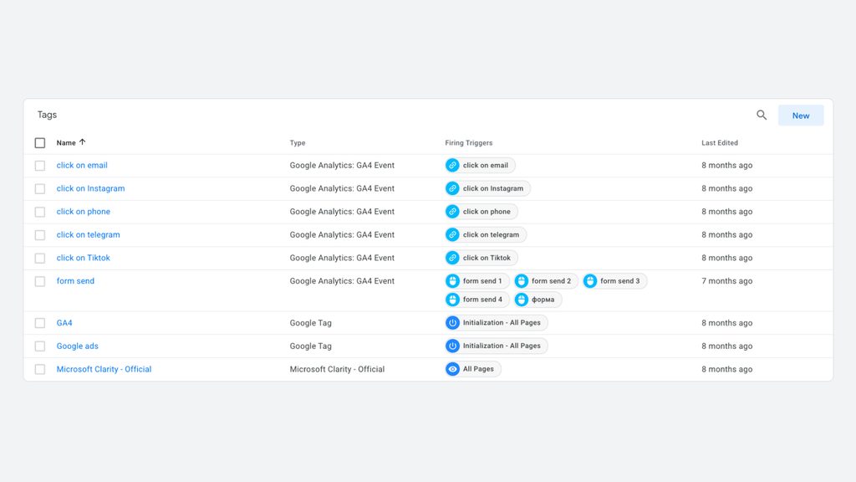Click the link icon of the 'click on phone' trigger
Image resolution: width=856 pixels, height=482 pixels.
point(452,212)
